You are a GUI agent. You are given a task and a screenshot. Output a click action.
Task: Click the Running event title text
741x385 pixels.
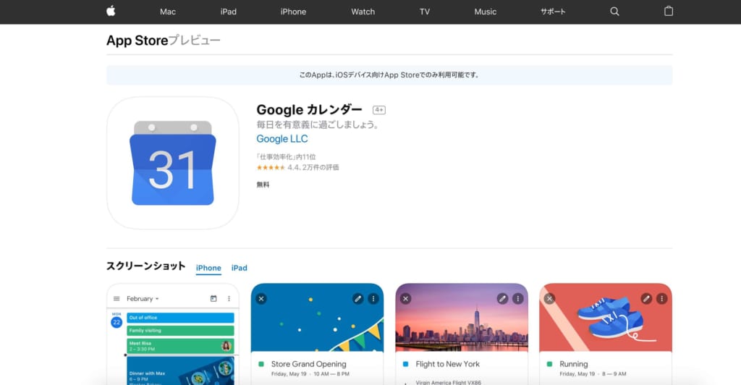[574, 364]
